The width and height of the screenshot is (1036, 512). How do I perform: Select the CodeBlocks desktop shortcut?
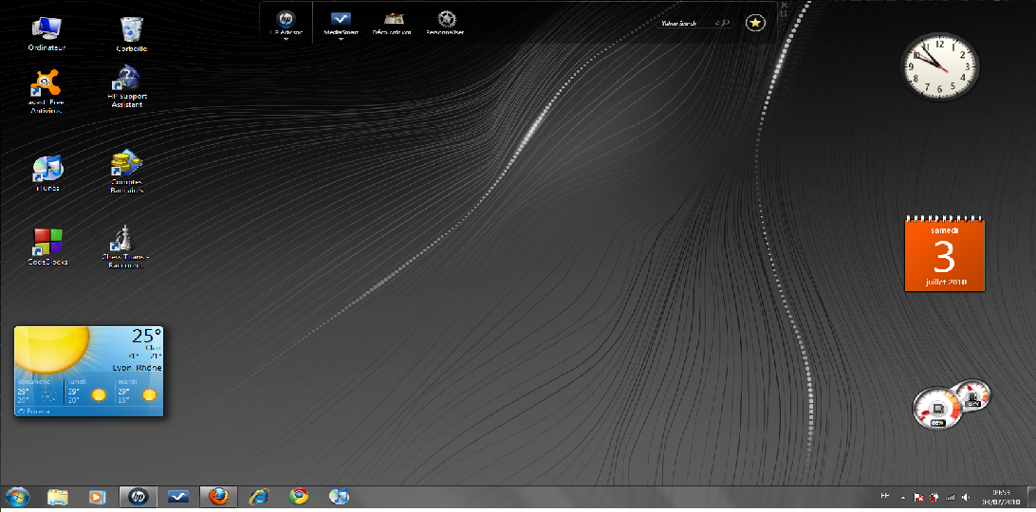point(46,243)
